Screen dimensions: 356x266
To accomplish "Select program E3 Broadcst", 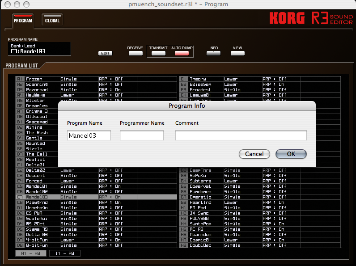I will [x=260, y=90].
